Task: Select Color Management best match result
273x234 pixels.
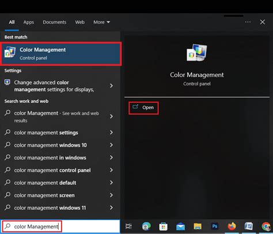Action: (x=60, y=54)
